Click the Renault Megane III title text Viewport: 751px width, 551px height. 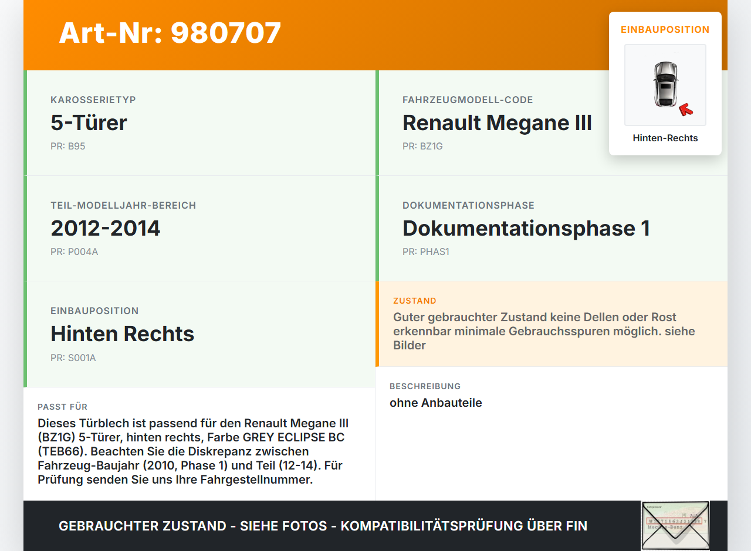tap(497, 123)
